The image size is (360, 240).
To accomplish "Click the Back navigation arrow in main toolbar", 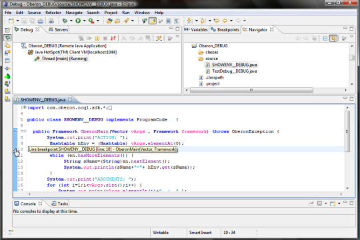I will pyautogui.click(x=225, y=21).
